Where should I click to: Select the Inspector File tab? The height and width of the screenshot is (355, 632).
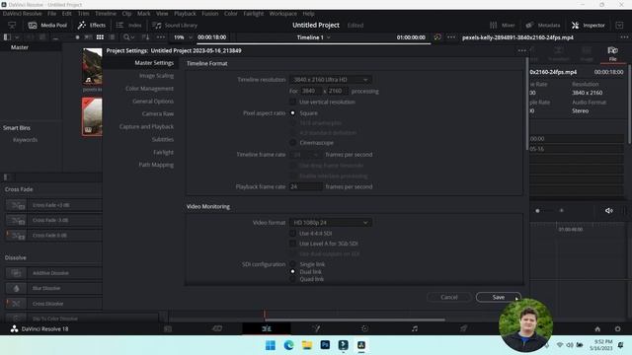[612, 53]
